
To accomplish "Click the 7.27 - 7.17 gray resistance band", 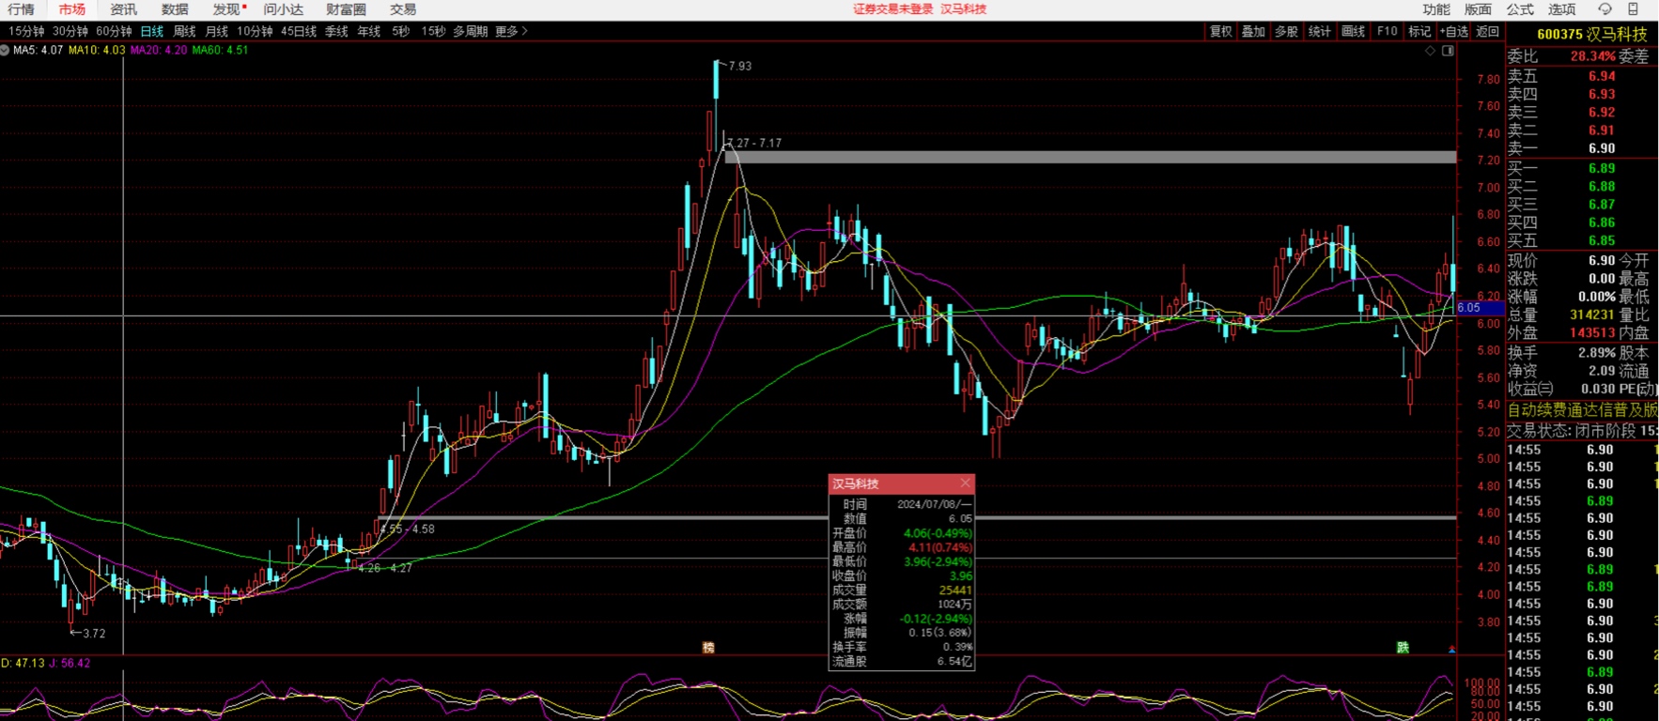I will pos(1090,157).
